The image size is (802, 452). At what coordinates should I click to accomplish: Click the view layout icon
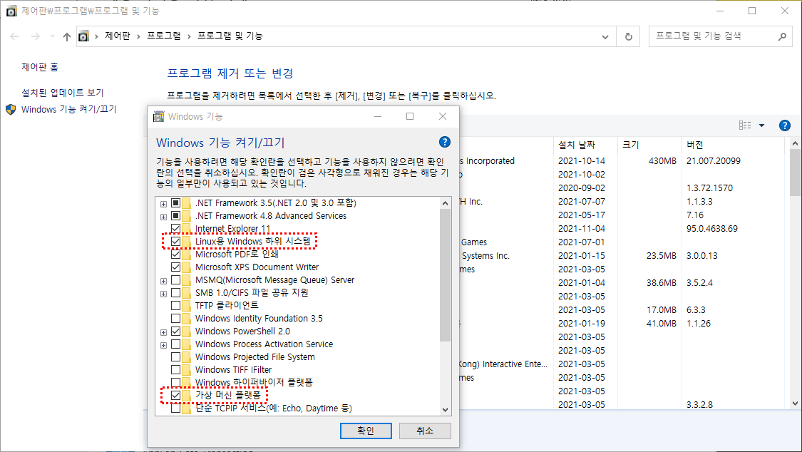click(745, 125)
